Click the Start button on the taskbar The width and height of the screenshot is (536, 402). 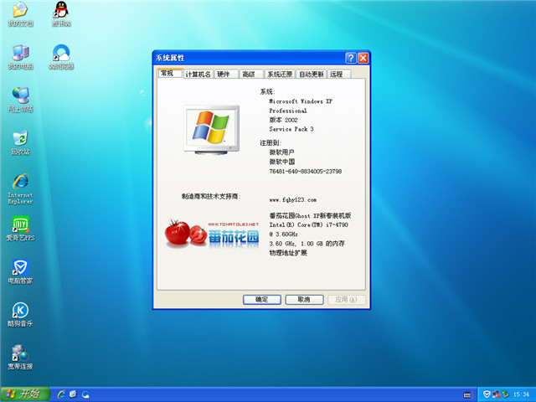click(25, 394)
